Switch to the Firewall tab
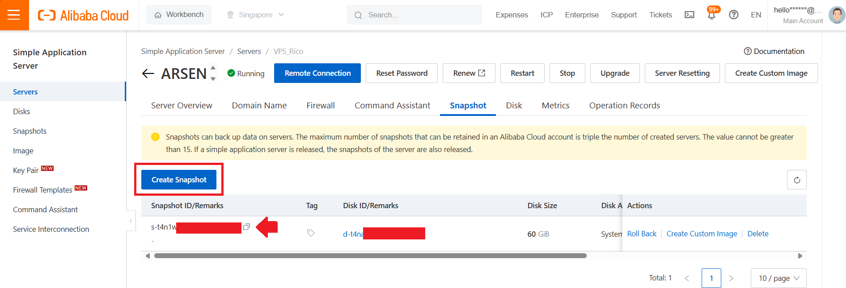Viewport: 846px width, 288px height. [321, 106]
